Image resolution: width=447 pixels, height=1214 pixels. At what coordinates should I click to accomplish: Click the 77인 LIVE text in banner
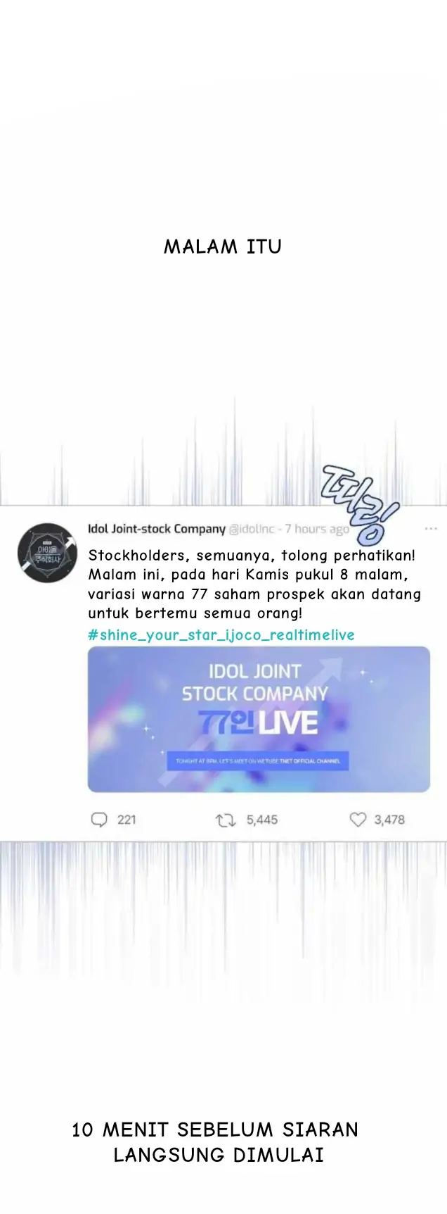(258, 723)
